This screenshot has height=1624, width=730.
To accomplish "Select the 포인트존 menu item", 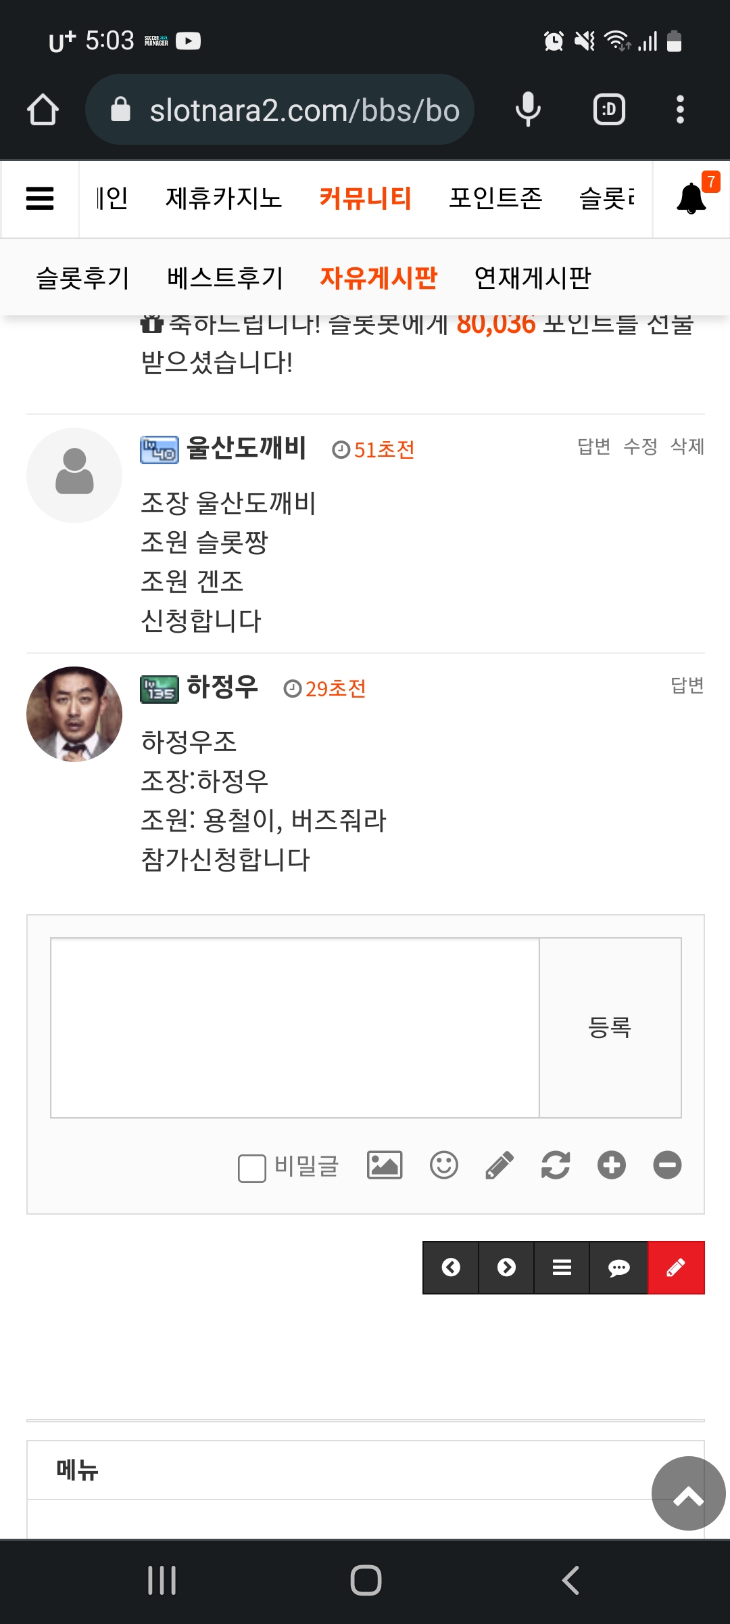I will click(495, 198).
